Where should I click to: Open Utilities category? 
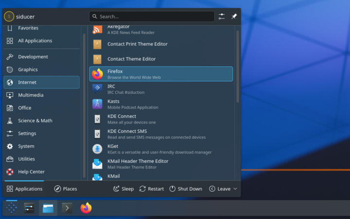tap(41, 159)
